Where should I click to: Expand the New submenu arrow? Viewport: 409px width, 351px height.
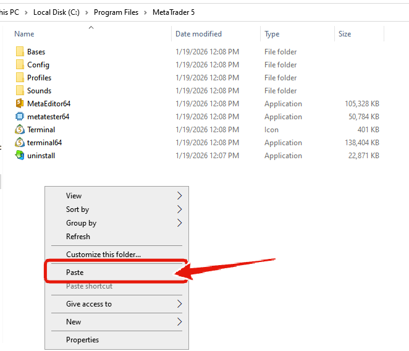point(179,322)
